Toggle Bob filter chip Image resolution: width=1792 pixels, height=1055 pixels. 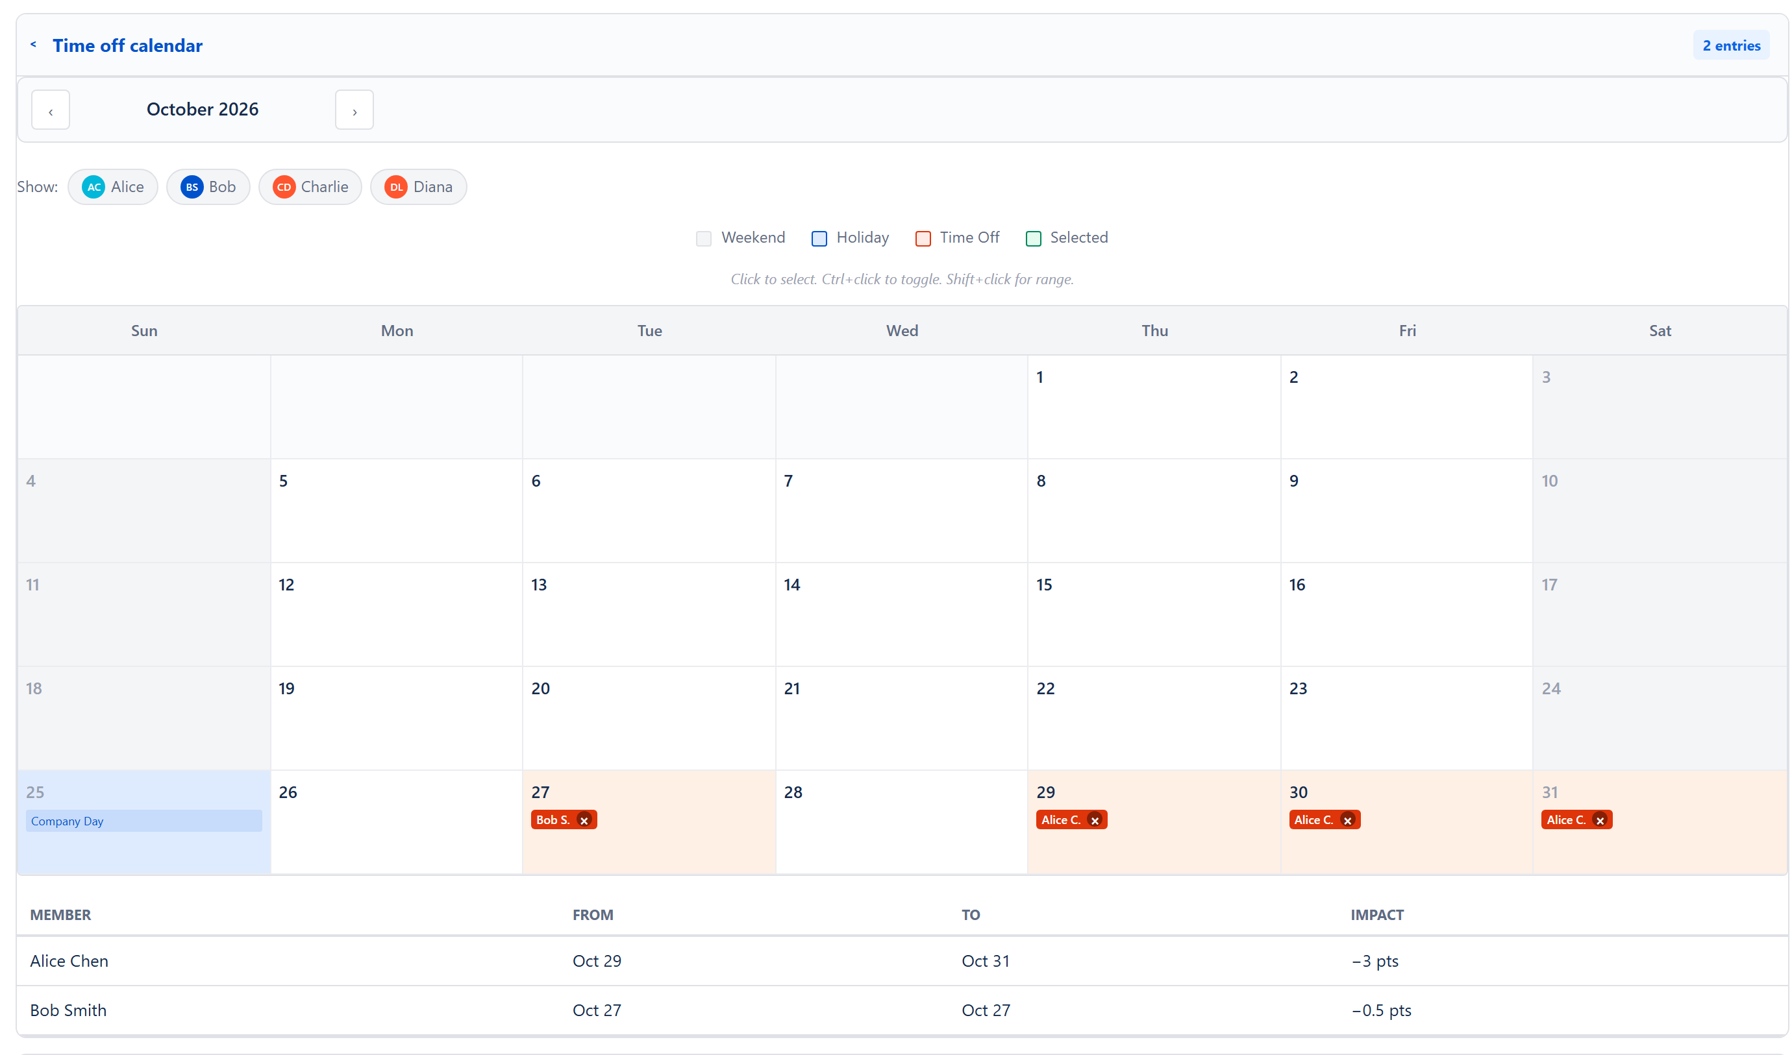pos(208,187)
